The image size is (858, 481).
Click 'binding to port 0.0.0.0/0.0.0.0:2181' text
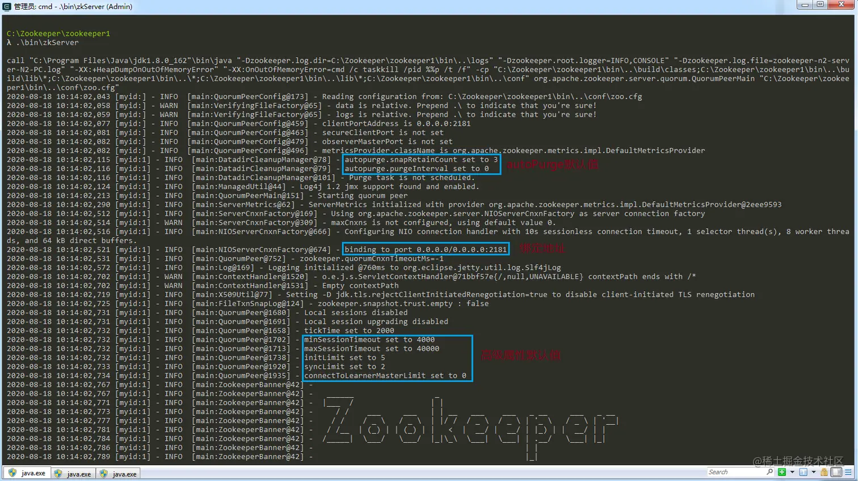coord(426,249)
